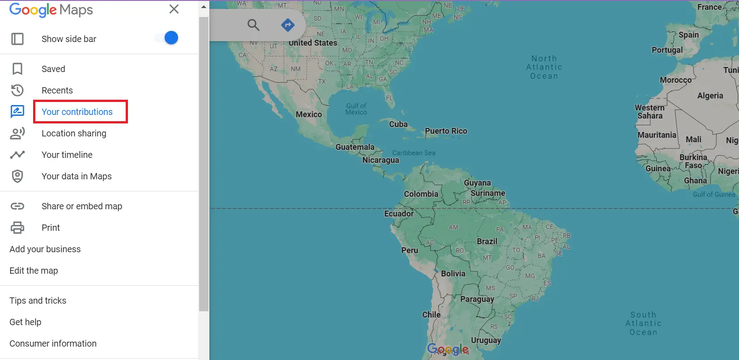
Task: Click the Paraguay map label
Action: [477, 299]
